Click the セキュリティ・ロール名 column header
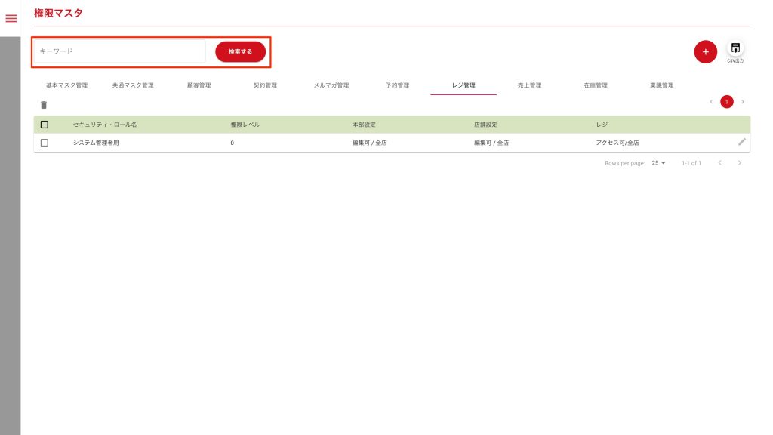 click(105, 125)
